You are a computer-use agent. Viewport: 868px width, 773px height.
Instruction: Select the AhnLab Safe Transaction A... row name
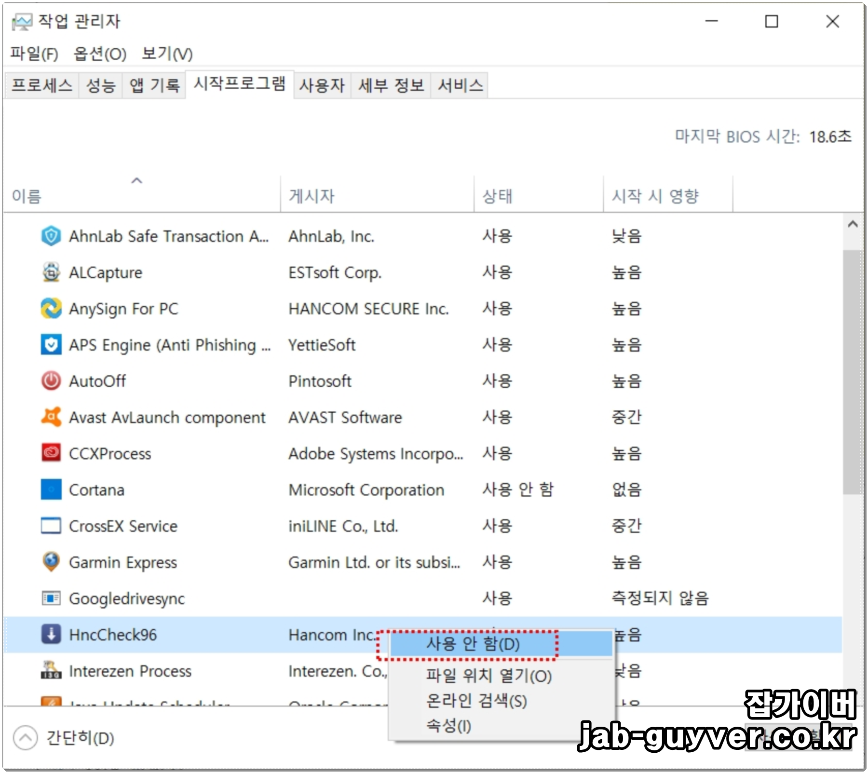coord(169,236)
